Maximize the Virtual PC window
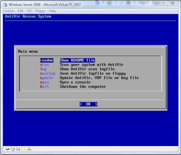The height and width of the screenshot is (155, 181). pos(163,3)
